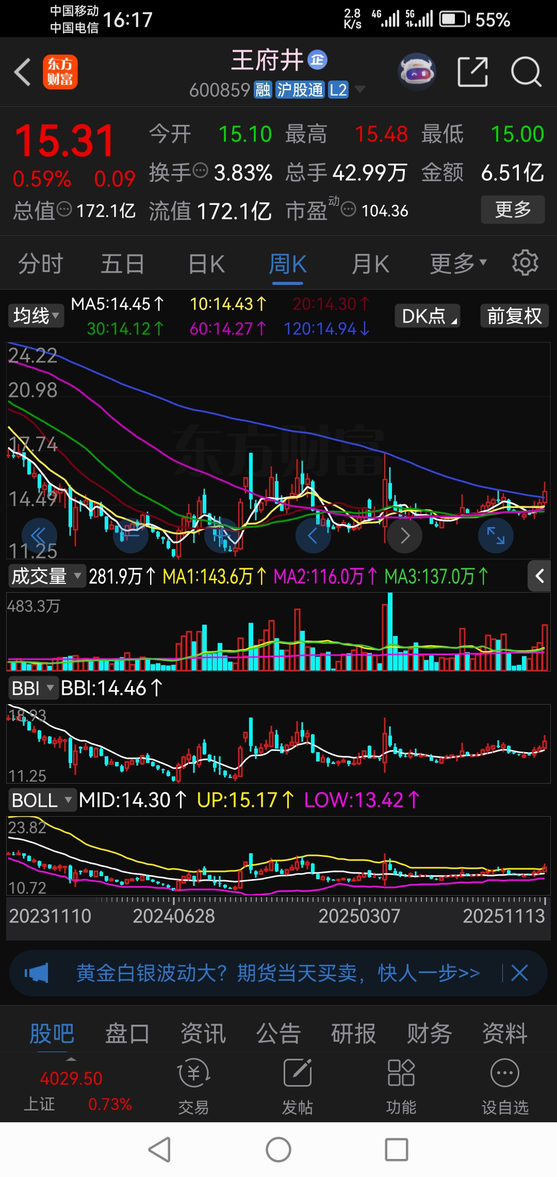Tap the megaphone announcement icon
The image size is (557, 1177).
37,973
